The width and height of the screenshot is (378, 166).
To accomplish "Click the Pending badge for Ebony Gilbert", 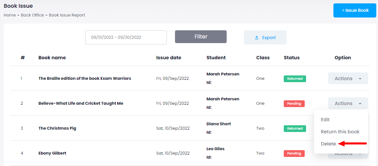I will (x=294, y=153).
